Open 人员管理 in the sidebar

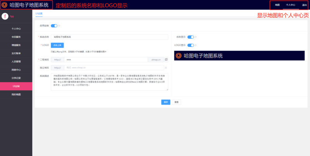point(16,62)
